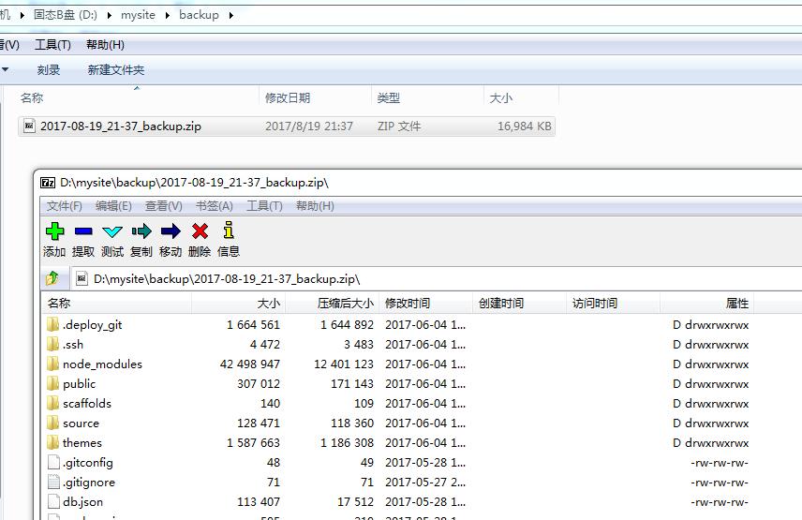
Task: Click the up-folder icon in 7-Zip
Action: (x=52, y=278)
